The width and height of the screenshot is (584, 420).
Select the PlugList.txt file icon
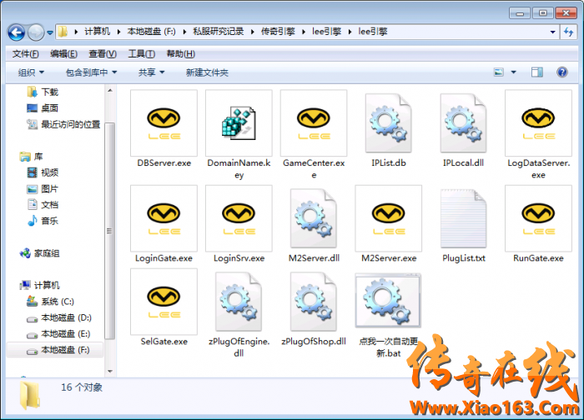[x=463, y=218]
